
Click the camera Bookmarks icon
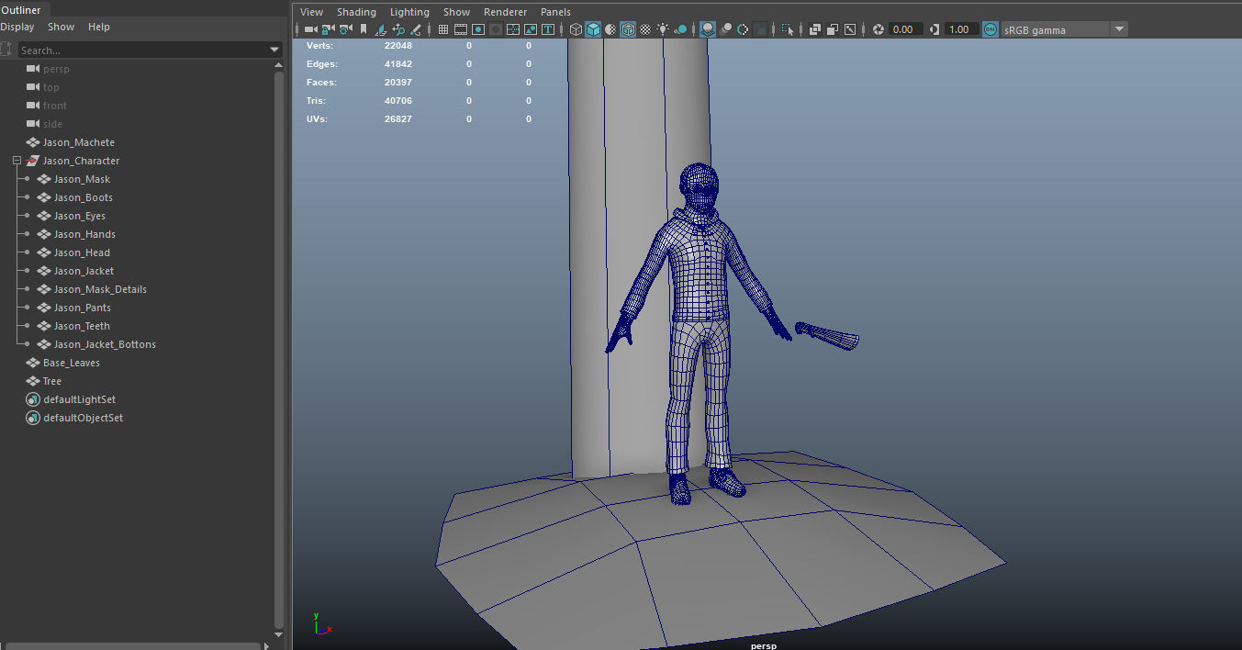(x=364, y=29)
